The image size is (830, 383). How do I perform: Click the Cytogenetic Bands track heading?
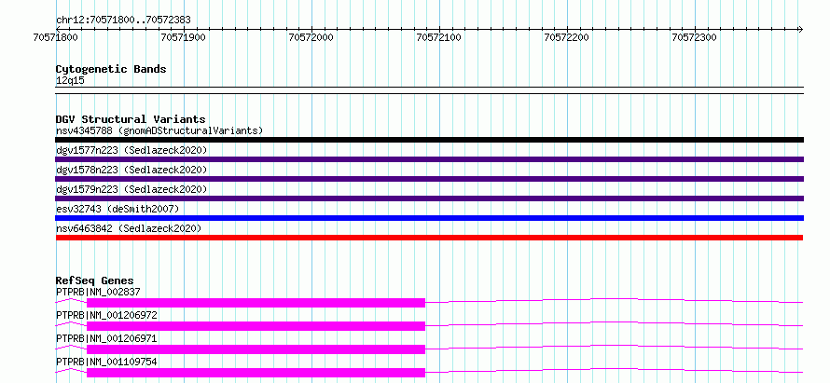click(x=111, y=69)
